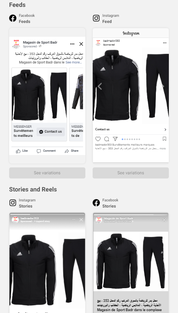Screen dimensions: 178x313
Task: Click See variations under Facebook Feeds
Action: pyautogui.click(x=47, y=173)
